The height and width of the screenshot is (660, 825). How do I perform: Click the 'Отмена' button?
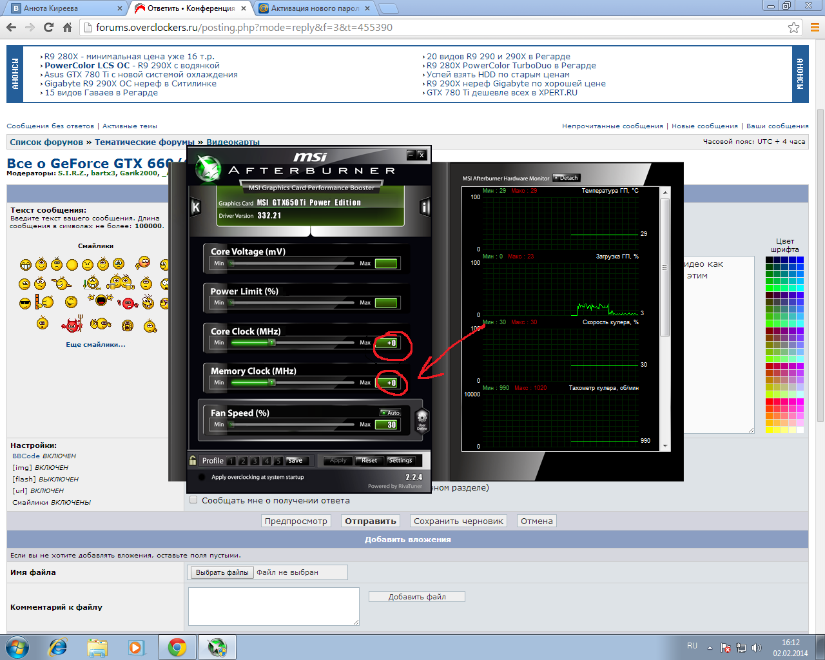tap(537, 521)
